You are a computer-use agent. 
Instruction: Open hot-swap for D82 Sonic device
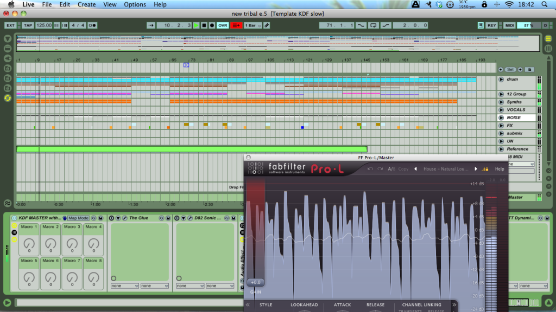226,218
